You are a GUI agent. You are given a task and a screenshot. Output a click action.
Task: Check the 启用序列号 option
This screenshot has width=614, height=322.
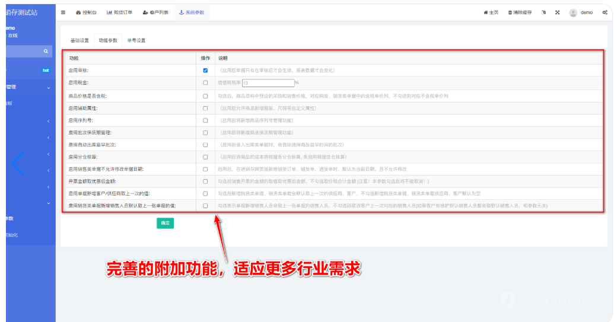point(205,120)
